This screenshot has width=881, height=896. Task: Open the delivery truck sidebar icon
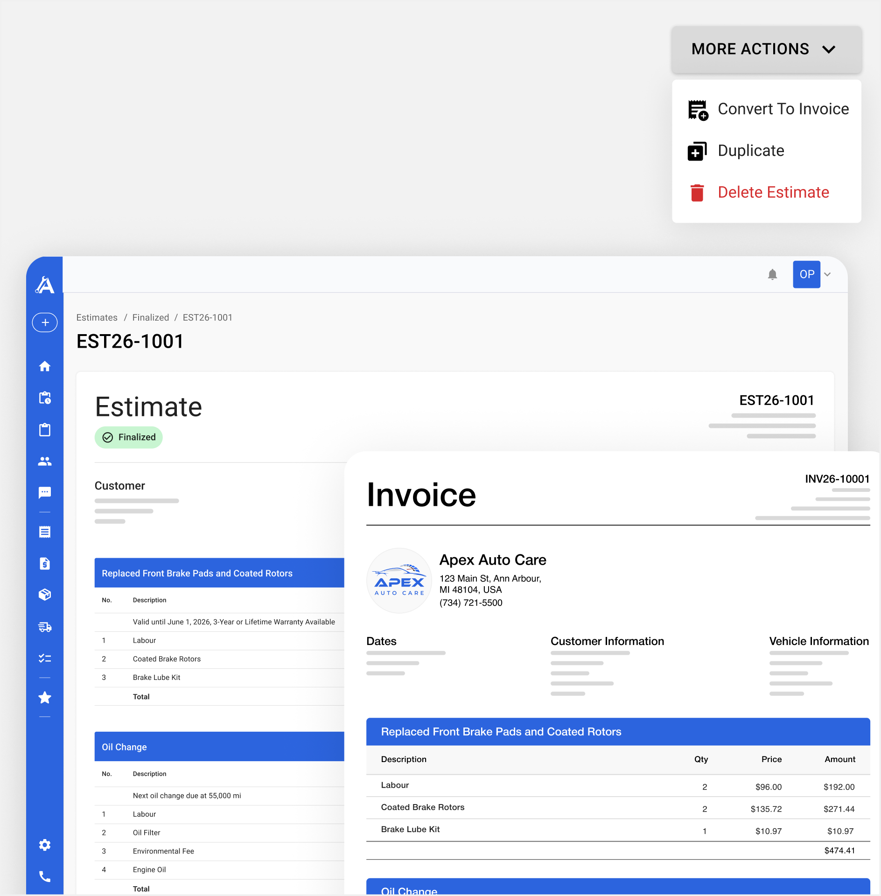[45, 627]
